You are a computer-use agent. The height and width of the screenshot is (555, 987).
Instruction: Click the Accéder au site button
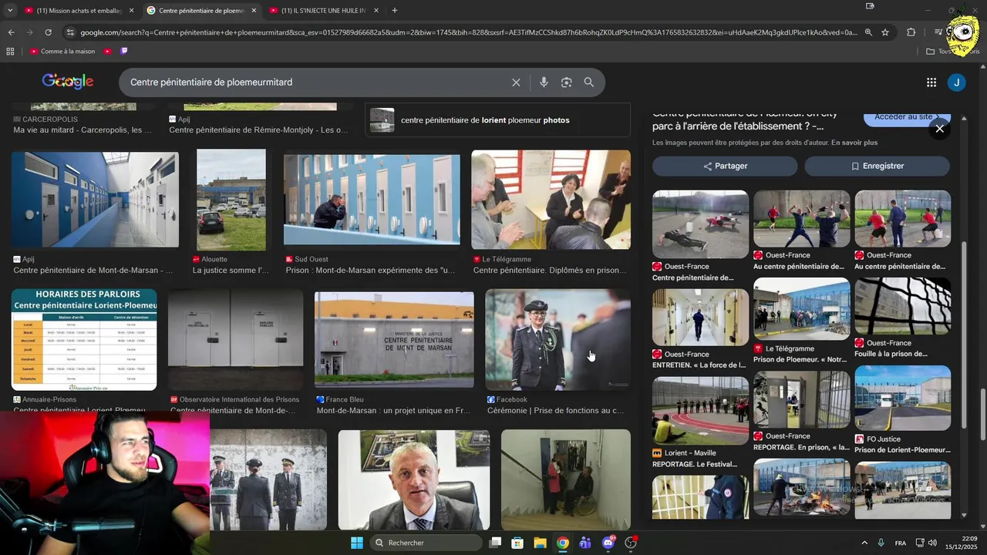(906, 117)
